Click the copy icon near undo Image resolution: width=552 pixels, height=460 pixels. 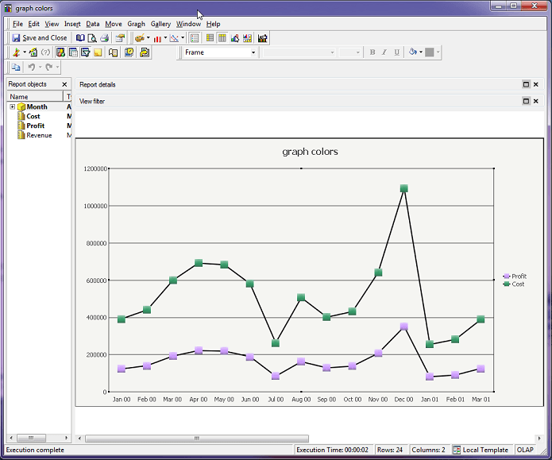[16, 68]
